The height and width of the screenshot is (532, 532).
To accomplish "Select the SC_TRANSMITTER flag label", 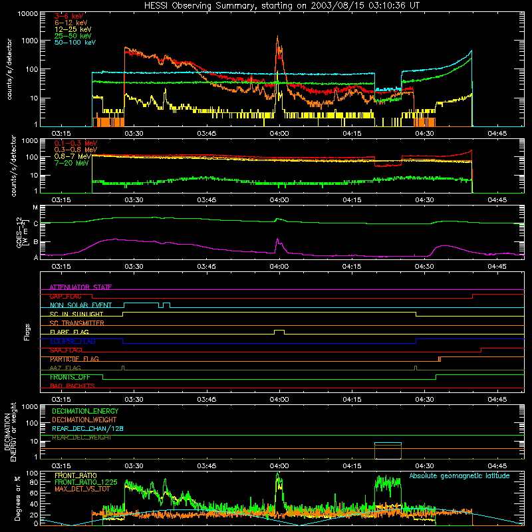I will [x=77, y=323].
